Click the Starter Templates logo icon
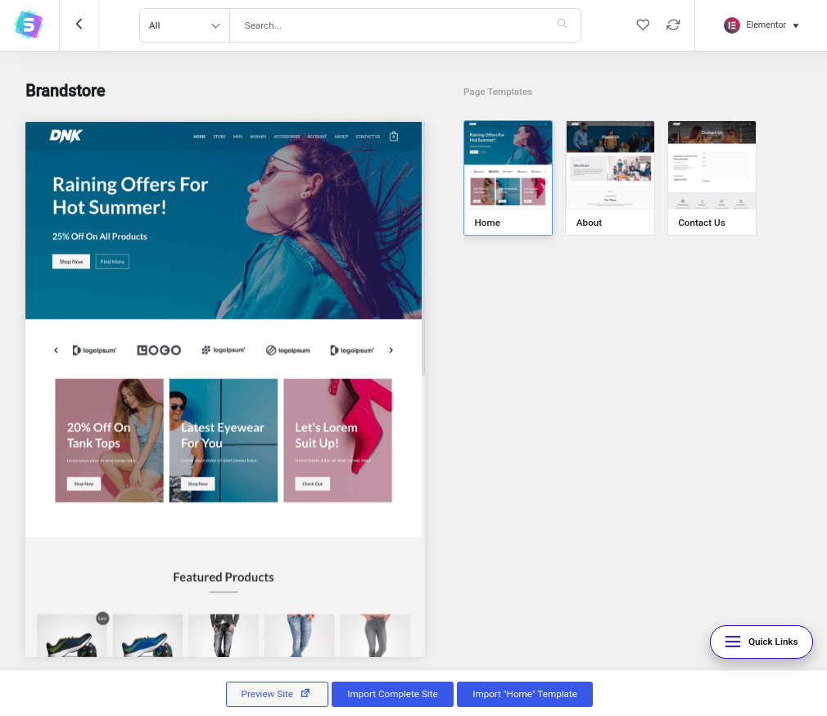This screenshot has width=827, height=716. (29, 25)
